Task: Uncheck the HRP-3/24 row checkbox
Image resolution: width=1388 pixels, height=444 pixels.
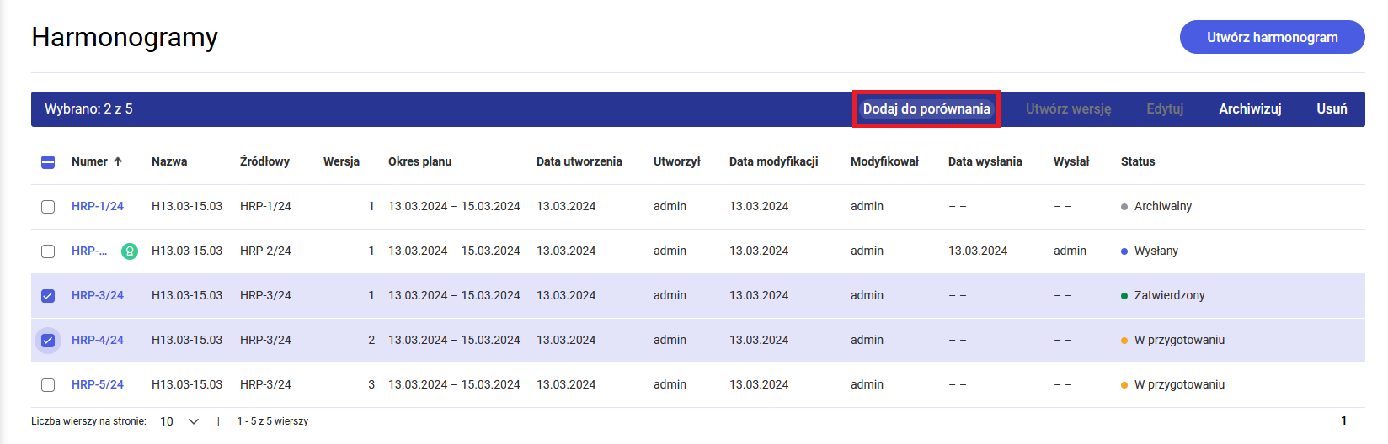Action: coord(48,296)
